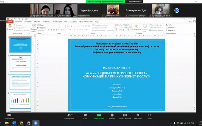The width and height of the screenshot is (202, 126).
Task: Collapse the ribbon with the caret button
Action: pos(194,33)
